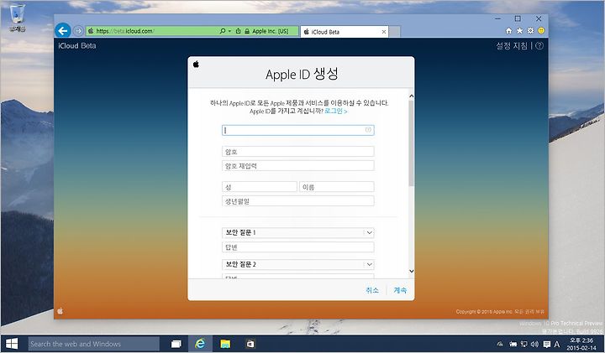Viewport: 605px width, 353px height.
Task: Open the 설정 지침 link
Action: click(x=512, y=46)
